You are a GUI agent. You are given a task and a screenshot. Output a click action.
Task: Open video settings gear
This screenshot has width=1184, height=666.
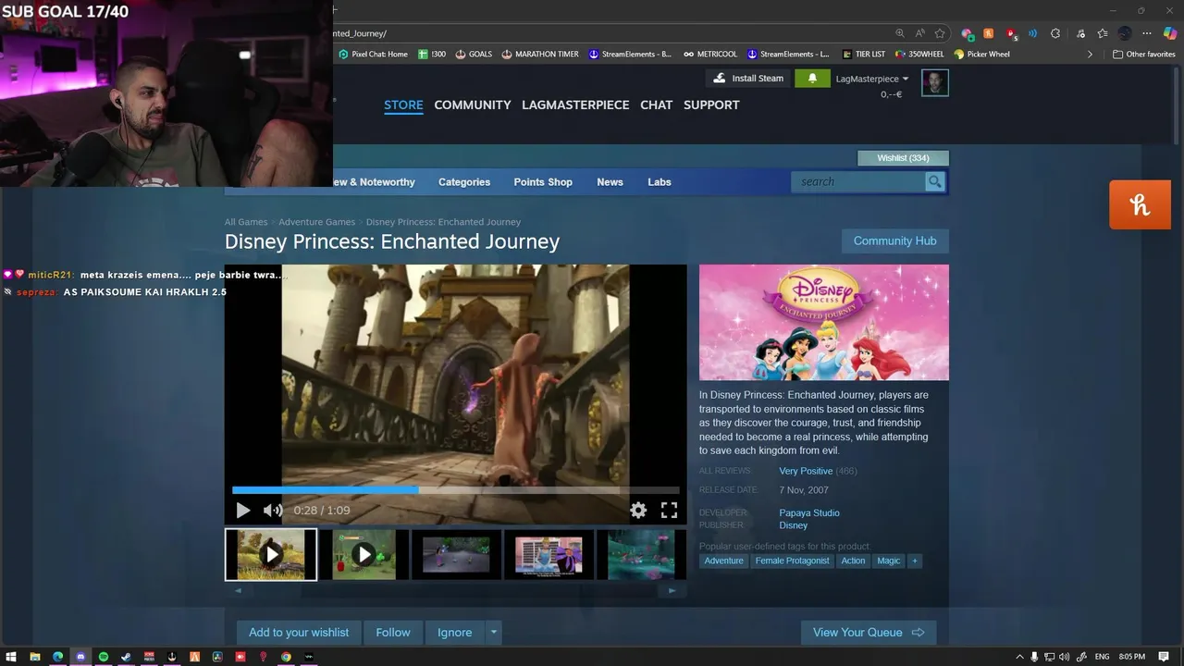638,510
